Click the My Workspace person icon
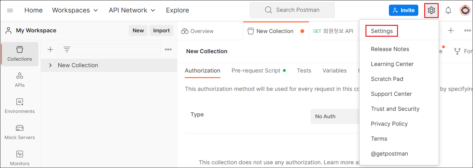Screen dimensions: 473x168 8,30
